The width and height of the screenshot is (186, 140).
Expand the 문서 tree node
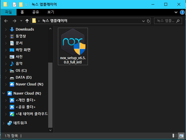6,43
